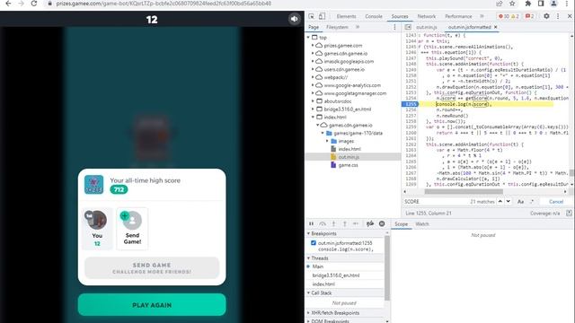The image size is (575, 323).
Task: Collapse the Breakpoints section
Action: 308,233
